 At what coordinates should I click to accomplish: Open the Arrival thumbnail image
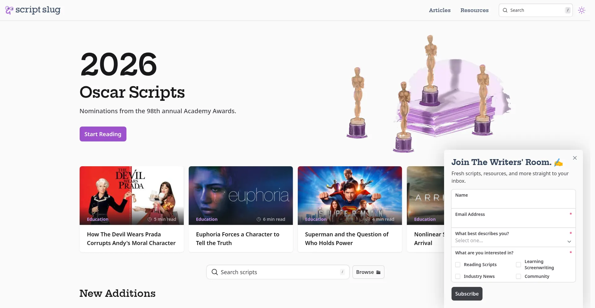click(425, 195)
